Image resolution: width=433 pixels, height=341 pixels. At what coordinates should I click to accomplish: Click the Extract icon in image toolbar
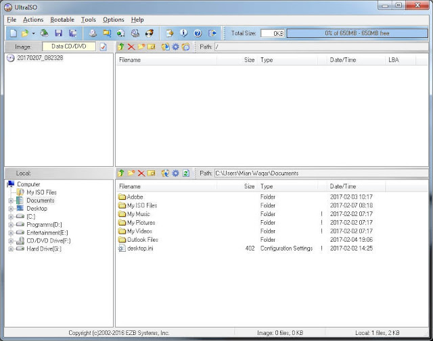[165, 47]
